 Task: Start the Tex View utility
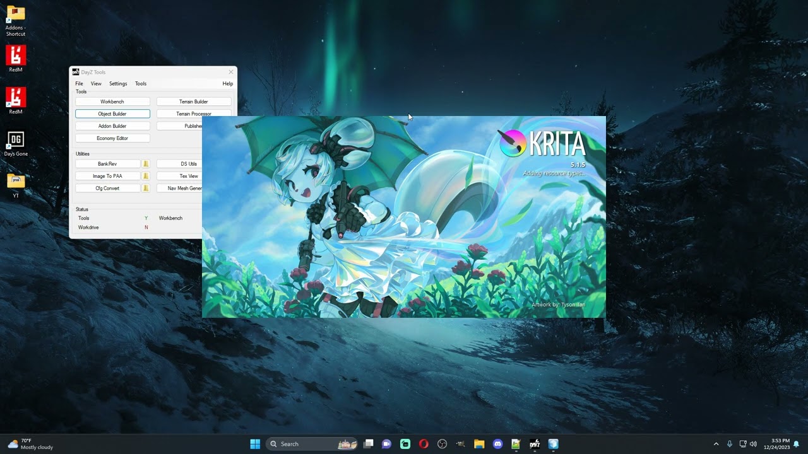(x=179, y=176)
